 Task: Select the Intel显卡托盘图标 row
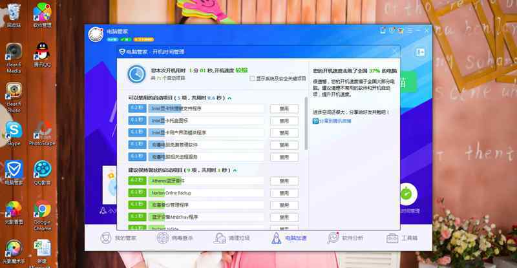(196, 121)
